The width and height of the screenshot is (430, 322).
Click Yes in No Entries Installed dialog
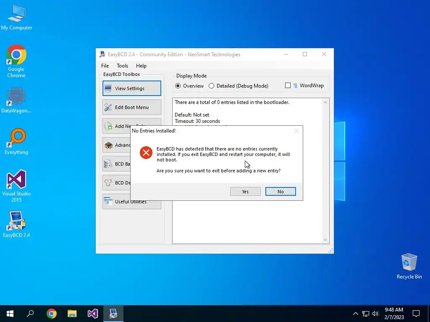coord(245,191)
